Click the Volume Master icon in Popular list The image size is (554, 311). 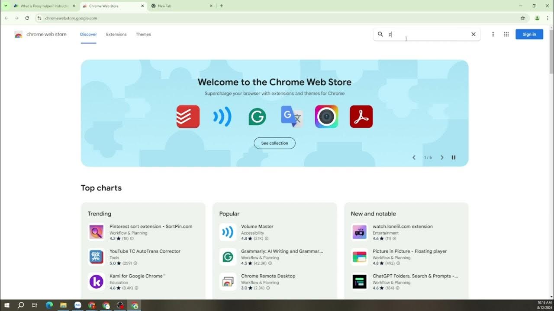[x=228, y=232]
